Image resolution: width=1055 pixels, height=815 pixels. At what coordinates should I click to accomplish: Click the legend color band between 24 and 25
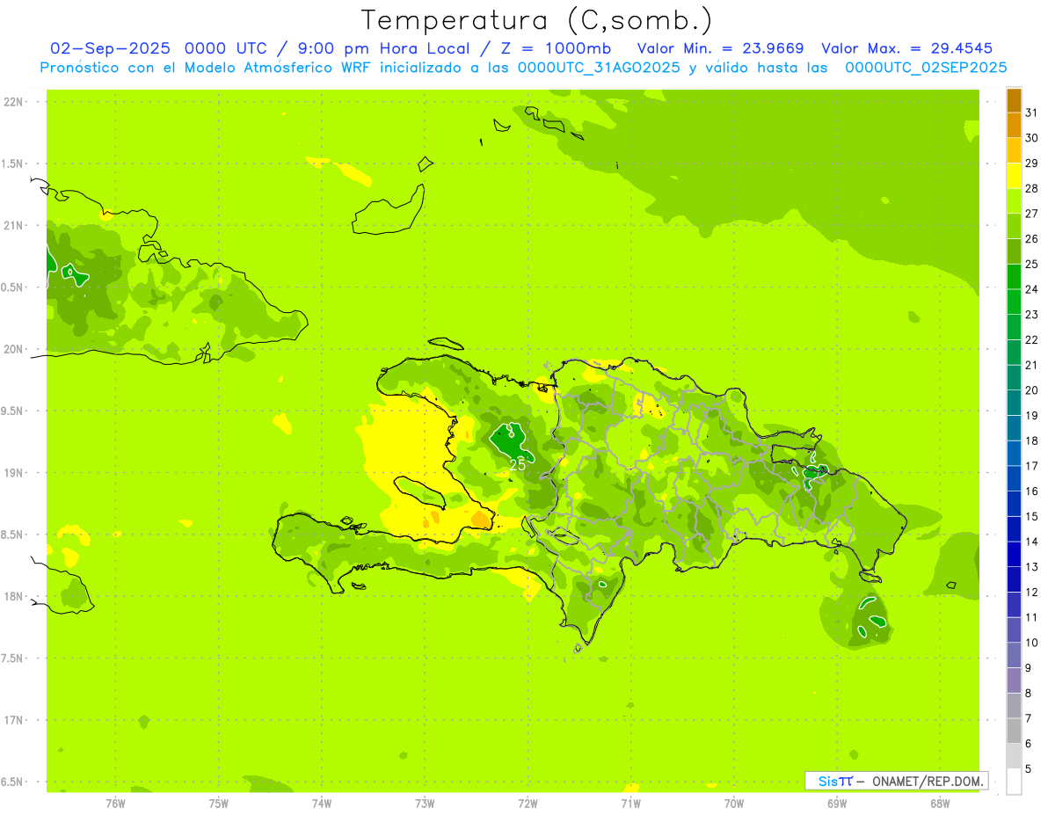pyautogui.click(x=1014, y=277)
